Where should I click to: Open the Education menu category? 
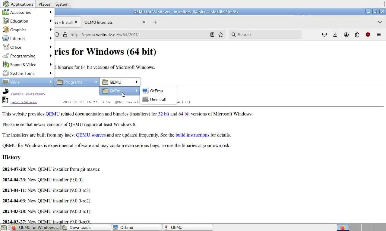pos(27,21)
